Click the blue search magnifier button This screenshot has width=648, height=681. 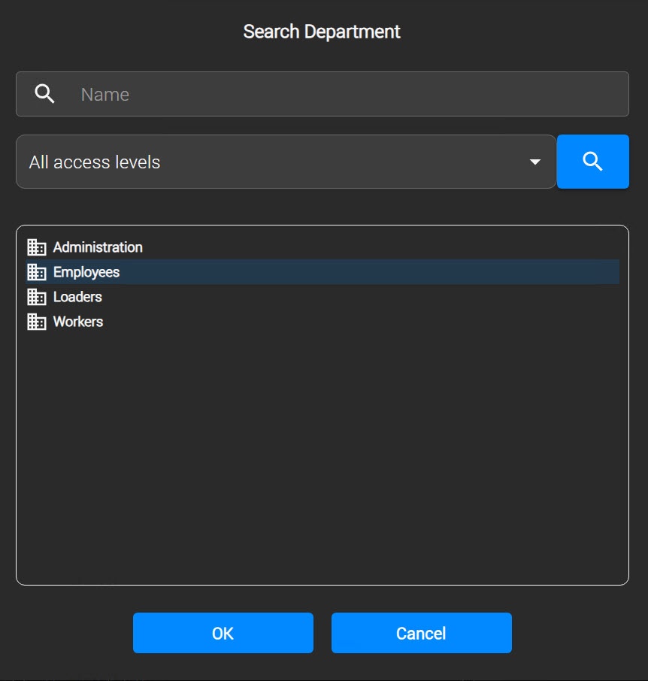point(592,162)
